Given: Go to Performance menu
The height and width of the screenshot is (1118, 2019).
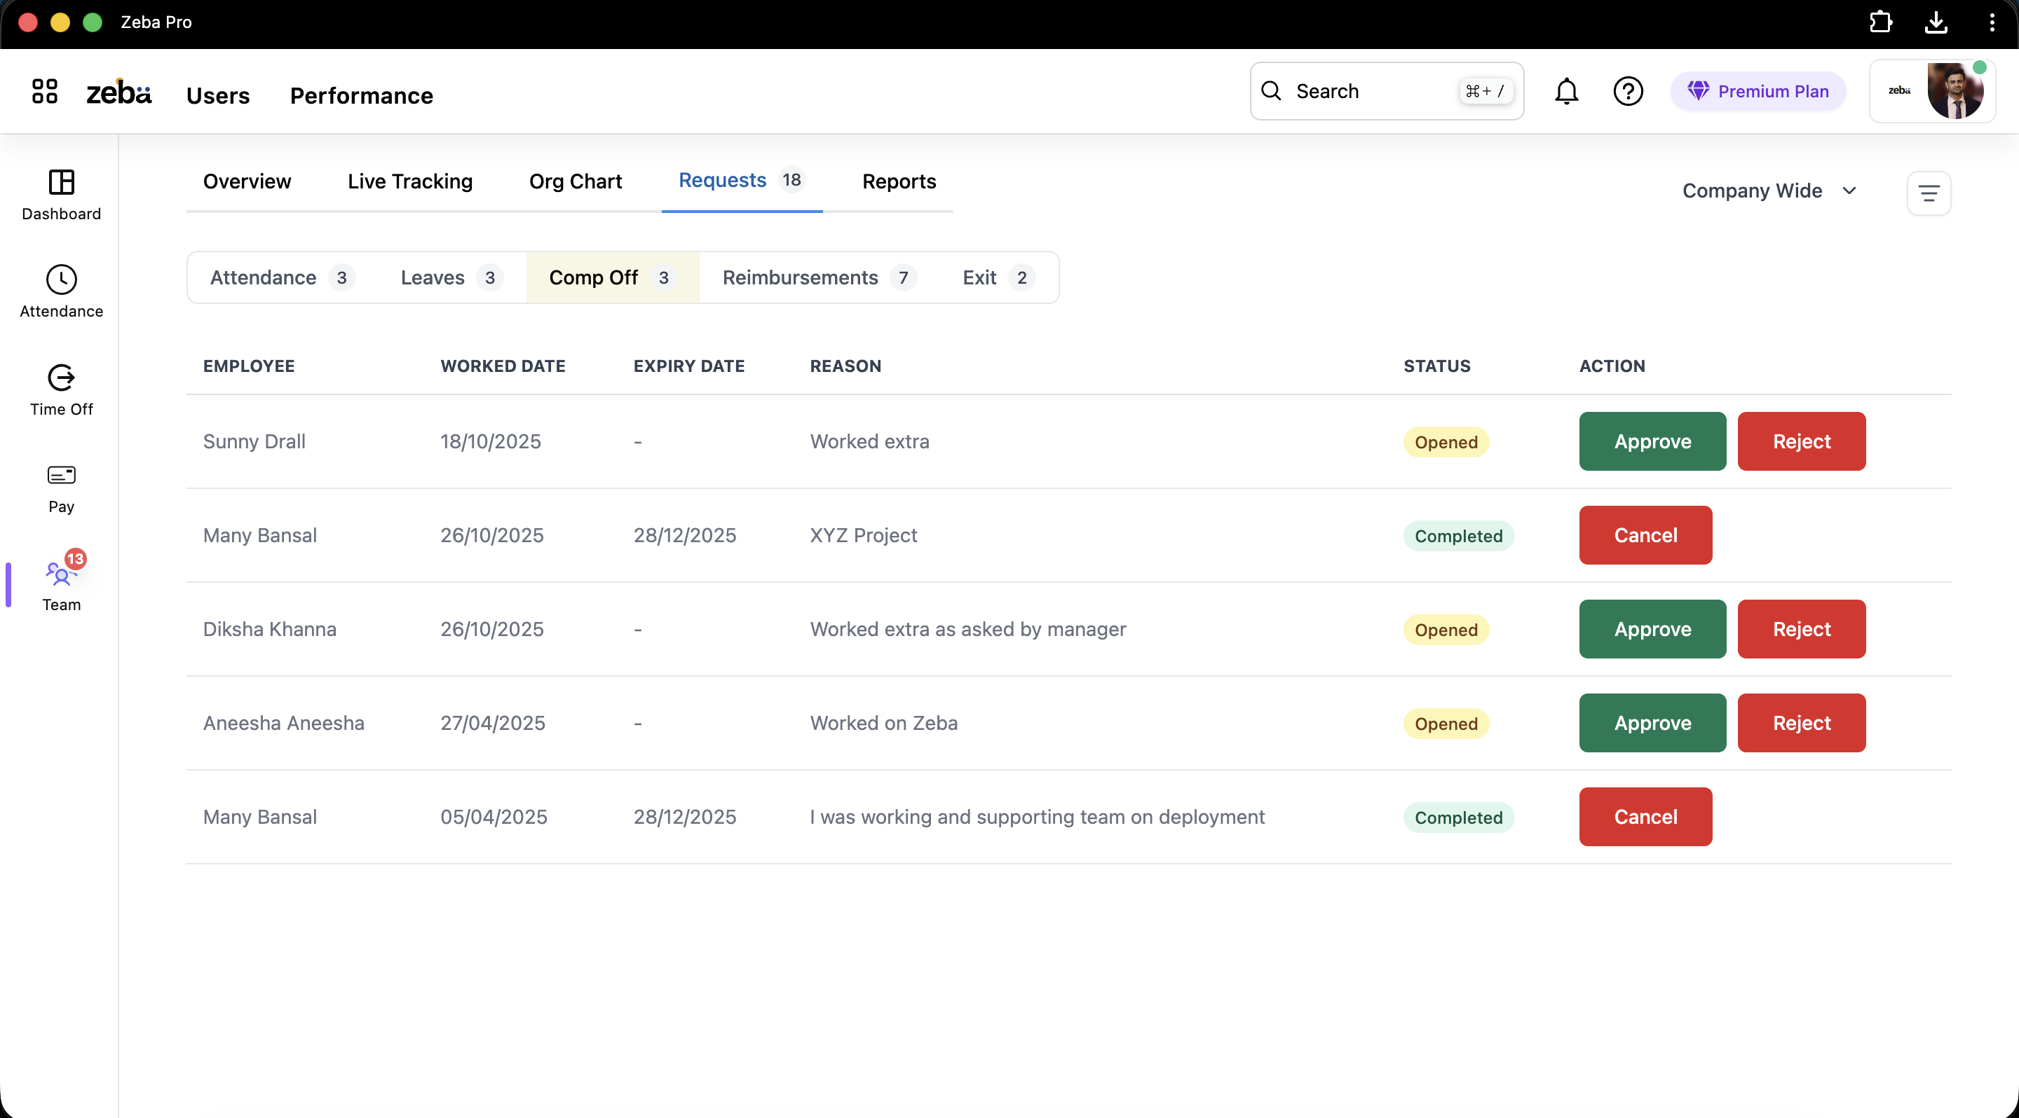Looking at the screenshot, I should [x=361, y=95].
